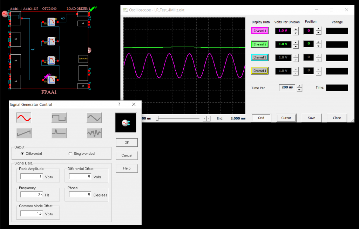The image size is (359, 229).
Task: Select the sine wave waveform
Action: tap(24, 118)
